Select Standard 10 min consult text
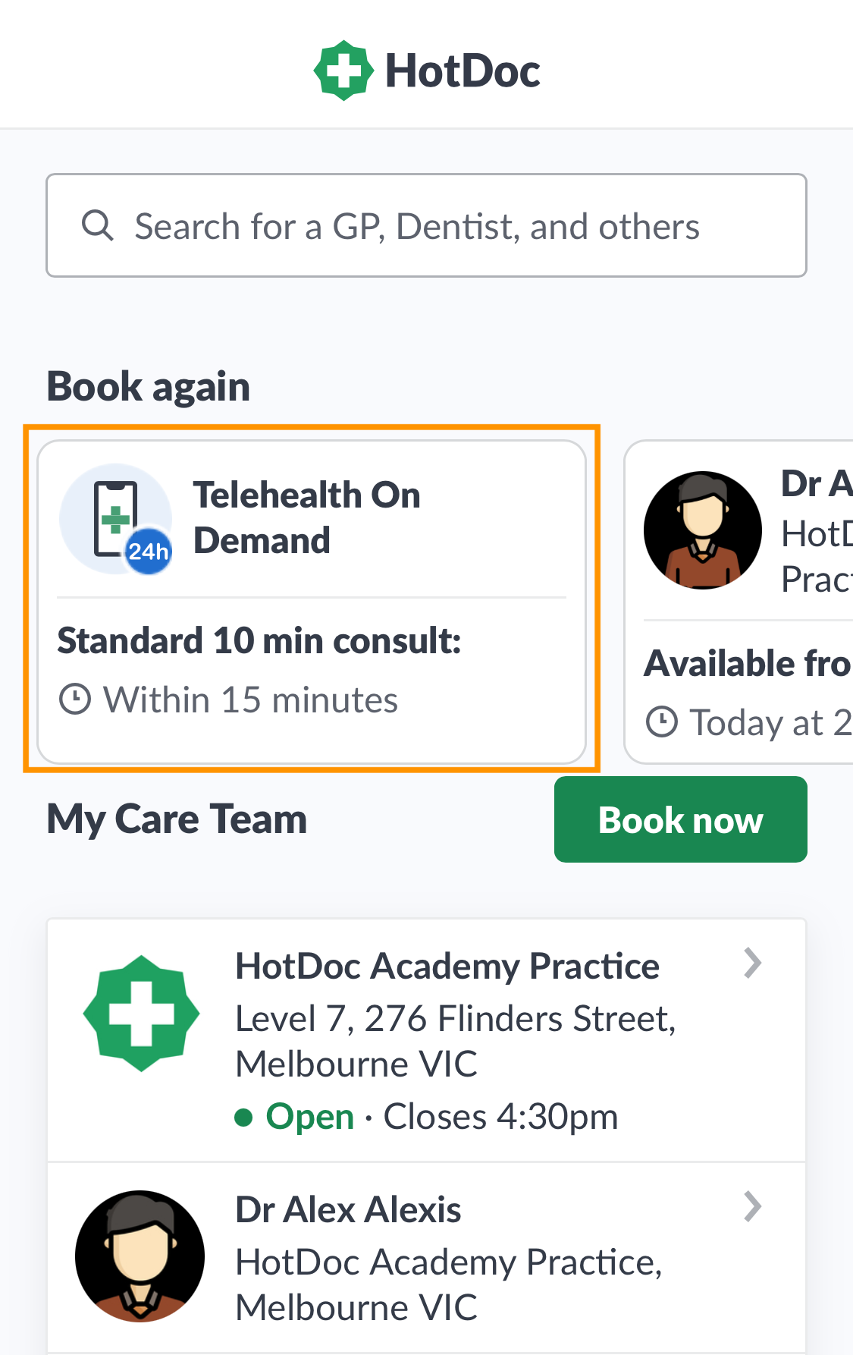 (x=259, y=641)
